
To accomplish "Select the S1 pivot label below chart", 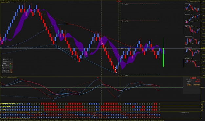I will (124, 75).
